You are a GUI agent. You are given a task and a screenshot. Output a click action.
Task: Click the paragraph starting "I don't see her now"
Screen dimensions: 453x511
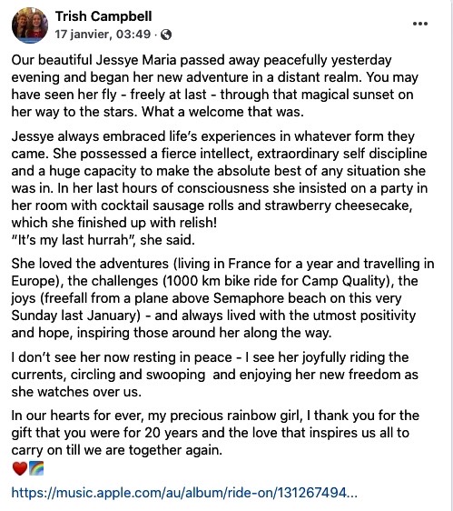point(215,375)
